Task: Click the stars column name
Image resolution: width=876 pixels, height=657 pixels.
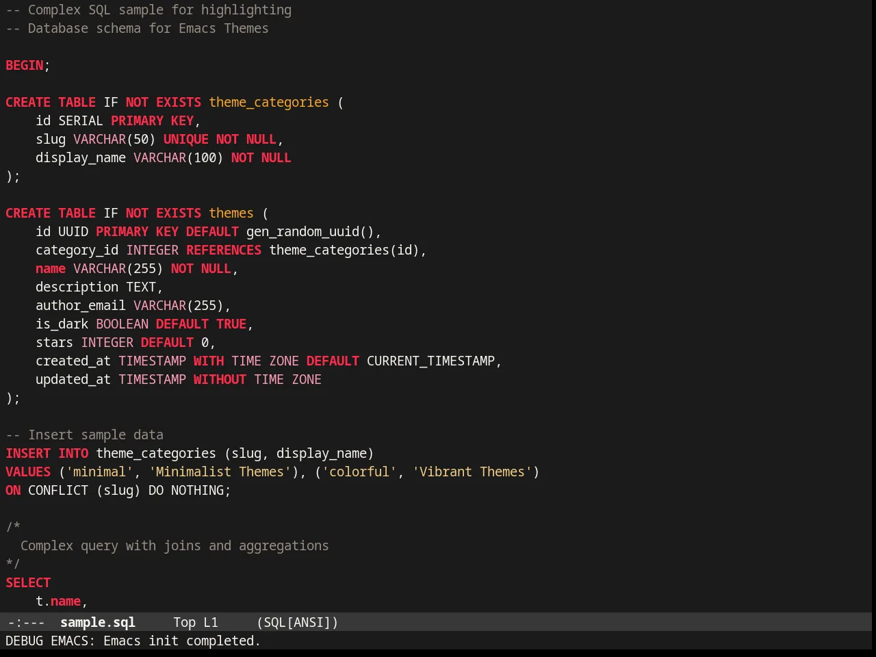Action: click(x=55, y=342)
